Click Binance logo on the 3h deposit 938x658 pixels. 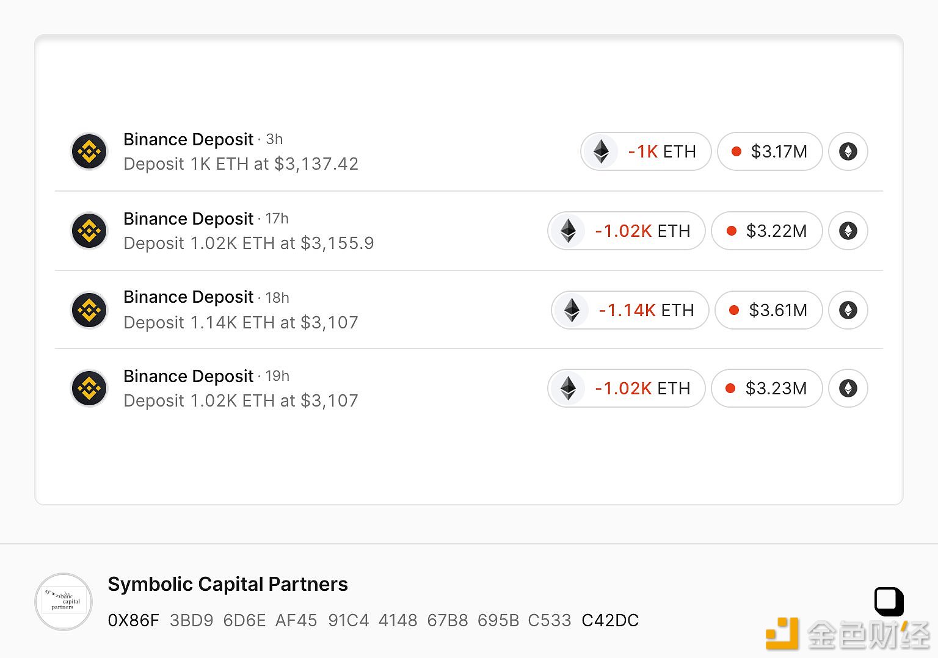pyautogui.click(x=89, y=151)
